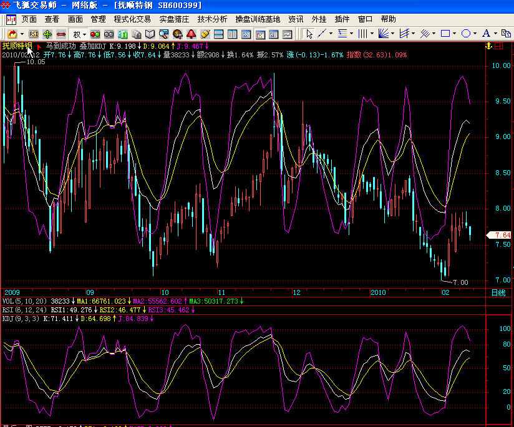The height and width of the screenshot is (427, 514).
Task: Open the 程式化交易 menu
Action: 132,19
